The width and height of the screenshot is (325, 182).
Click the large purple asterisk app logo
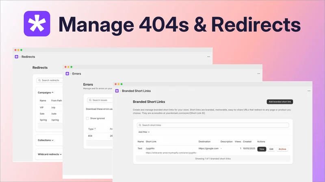(37, 23)
